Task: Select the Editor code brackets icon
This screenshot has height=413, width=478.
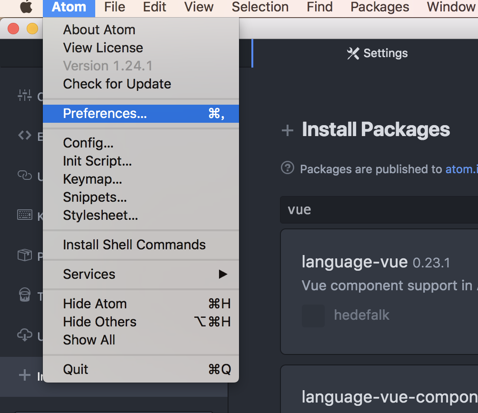Action: click(x=25, y=136)
